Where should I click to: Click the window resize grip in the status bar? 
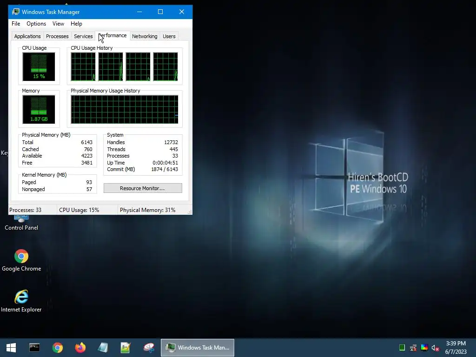[190, 212]
